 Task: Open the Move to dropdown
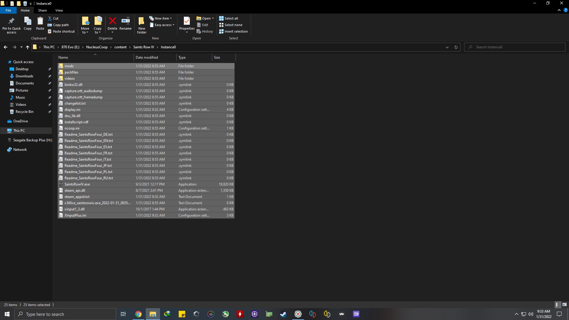click(85, 25)
